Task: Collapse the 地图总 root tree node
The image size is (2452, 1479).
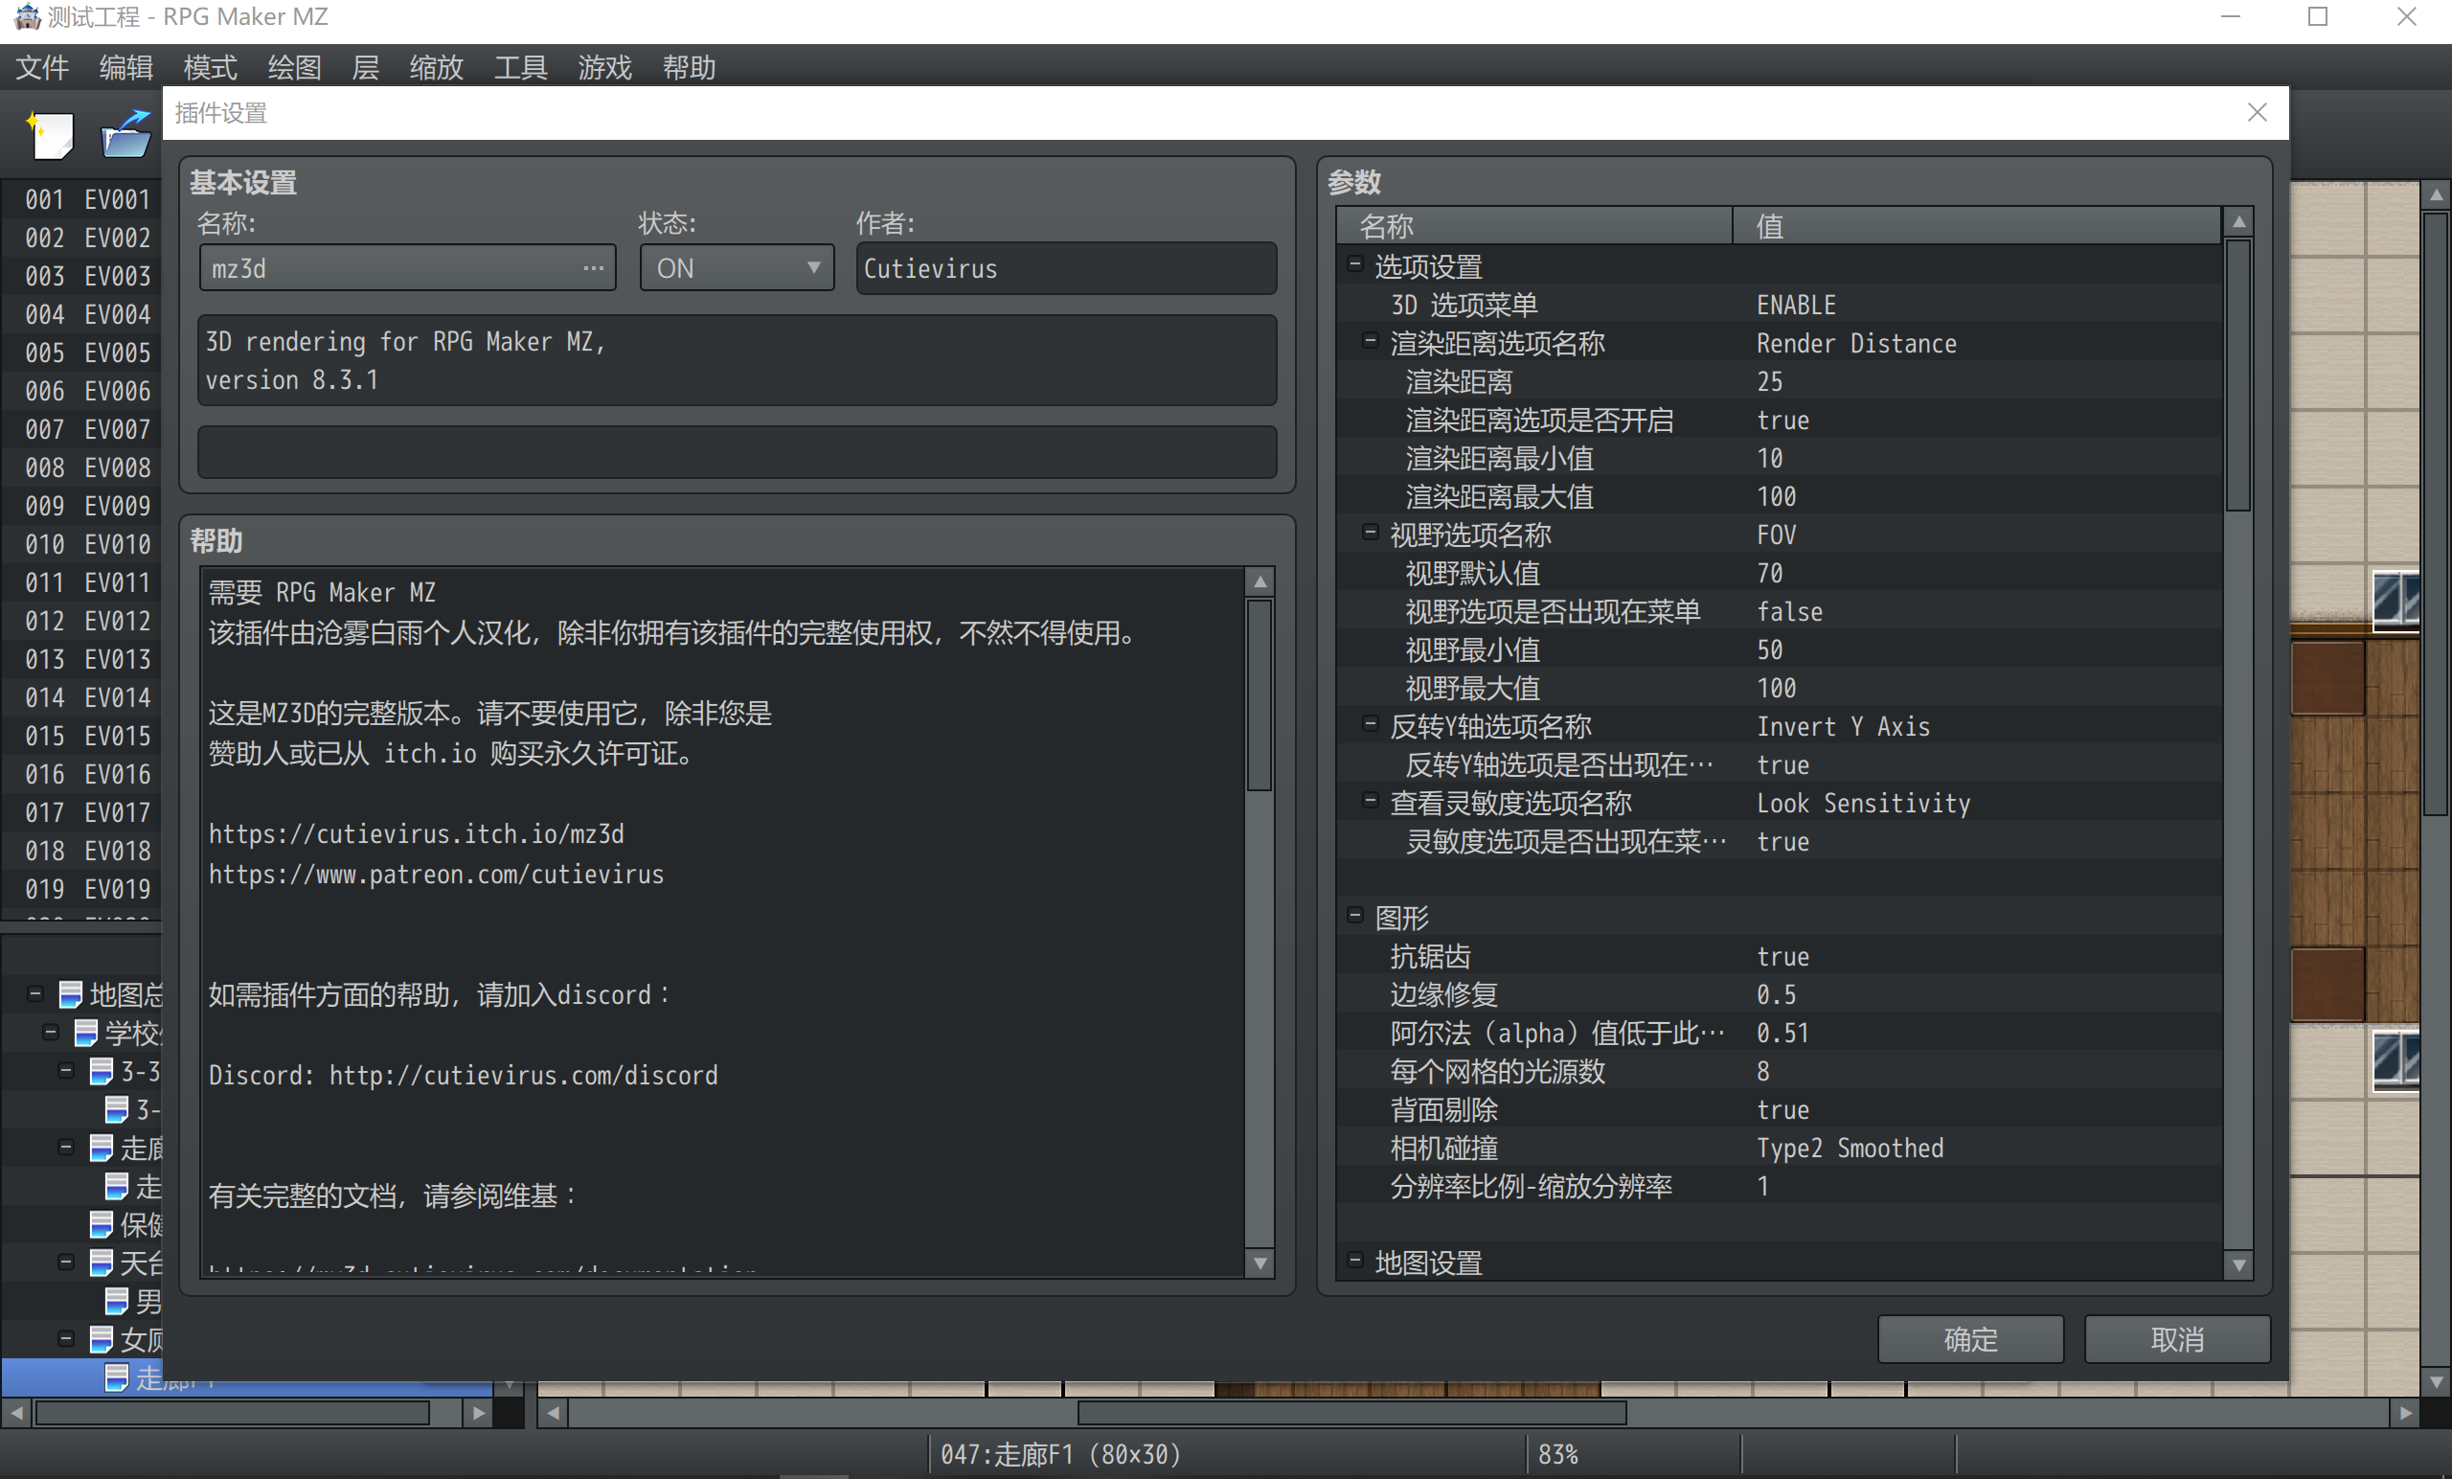Action: (x=35, y=993)
